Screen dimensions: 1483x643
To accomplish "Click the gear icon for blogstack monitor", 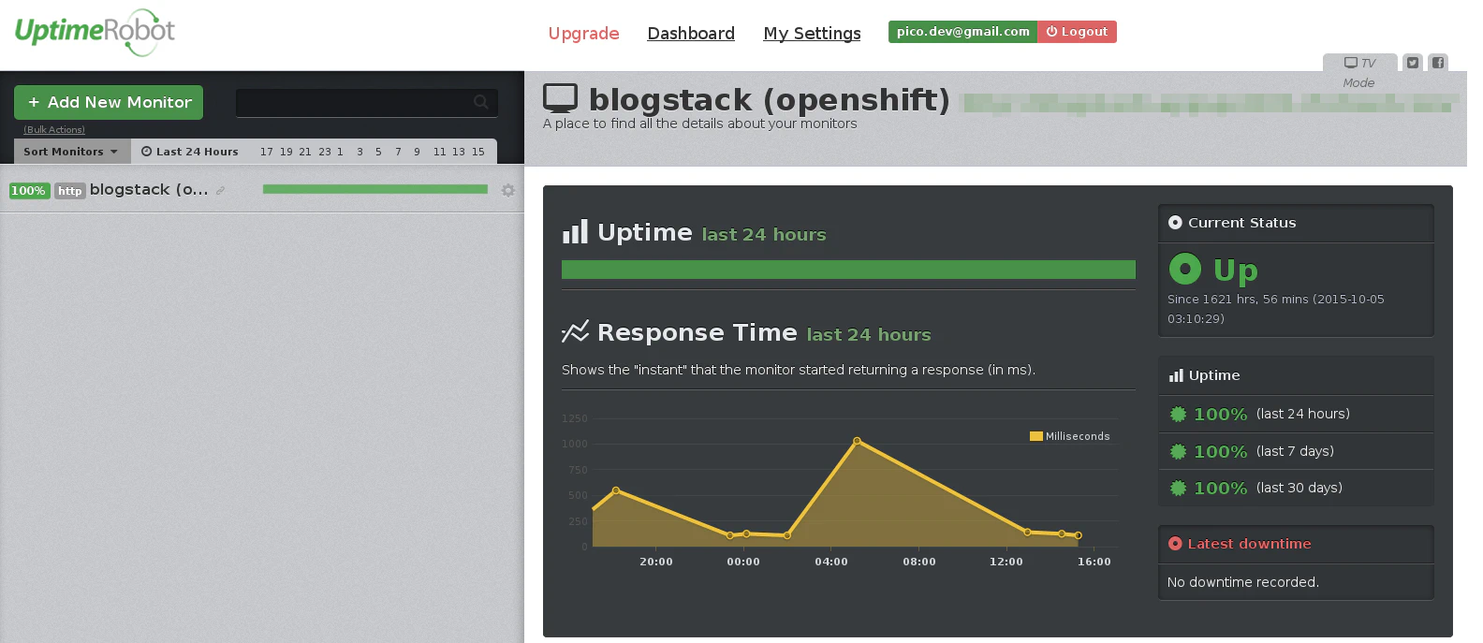I will (x=508, y=190).
